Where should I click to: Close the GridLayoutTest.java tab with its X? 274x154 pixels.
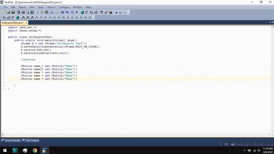pos(27,23)
